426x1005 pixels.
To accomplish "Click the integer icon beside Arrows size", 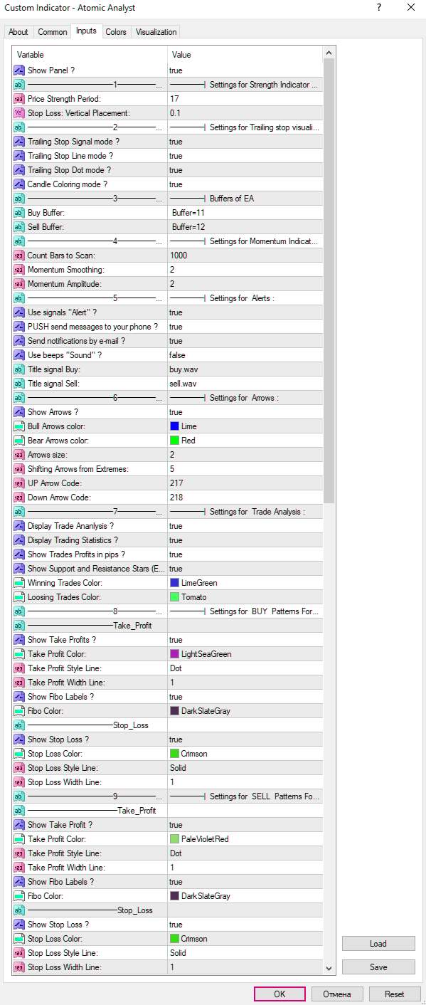I will [19, 455].
